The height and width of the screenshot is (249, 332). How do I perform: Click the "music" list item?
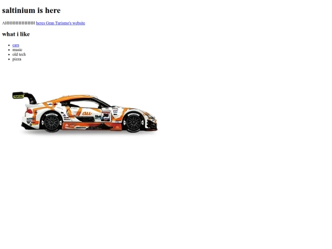click(17, 50)
